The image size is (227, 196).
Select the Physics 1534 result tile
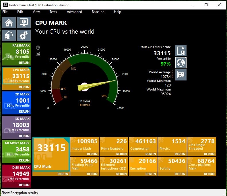pyautogui.click(x=172, y=145)
